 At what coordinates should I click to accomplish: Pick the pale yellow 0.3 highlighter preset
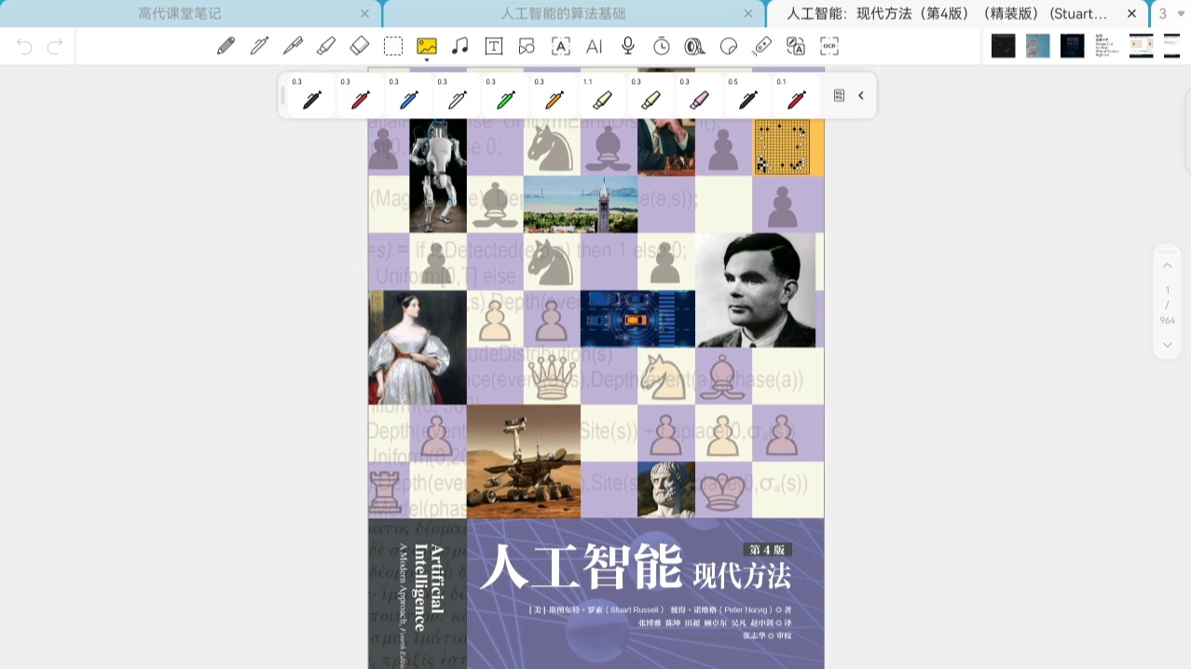(x=650, y=96)
